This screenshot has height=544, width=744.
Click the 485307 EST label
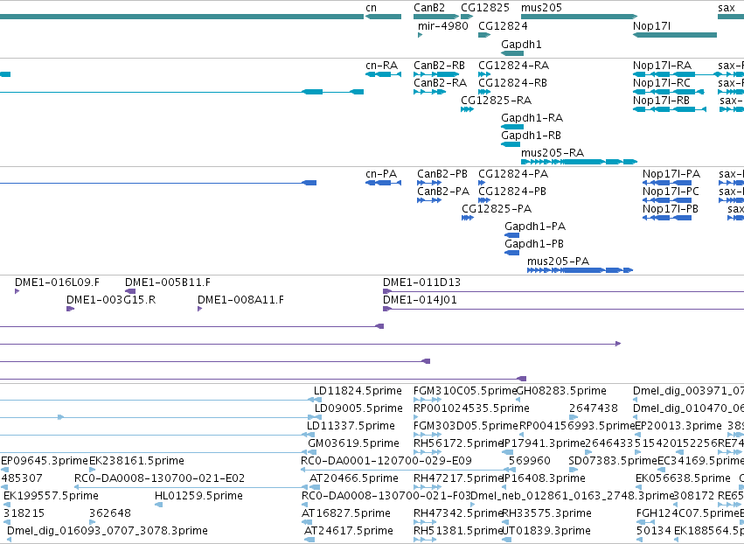(x=22, y=478)
